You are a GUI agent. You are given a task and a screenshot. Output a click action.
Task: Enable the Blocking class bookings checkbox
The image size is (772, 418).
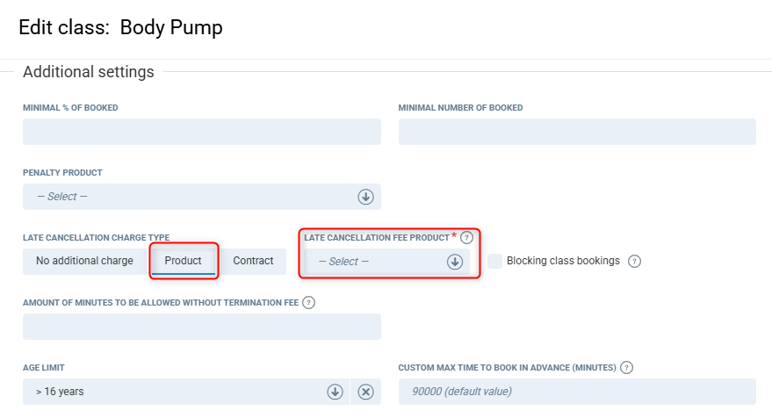click(495, 261)
